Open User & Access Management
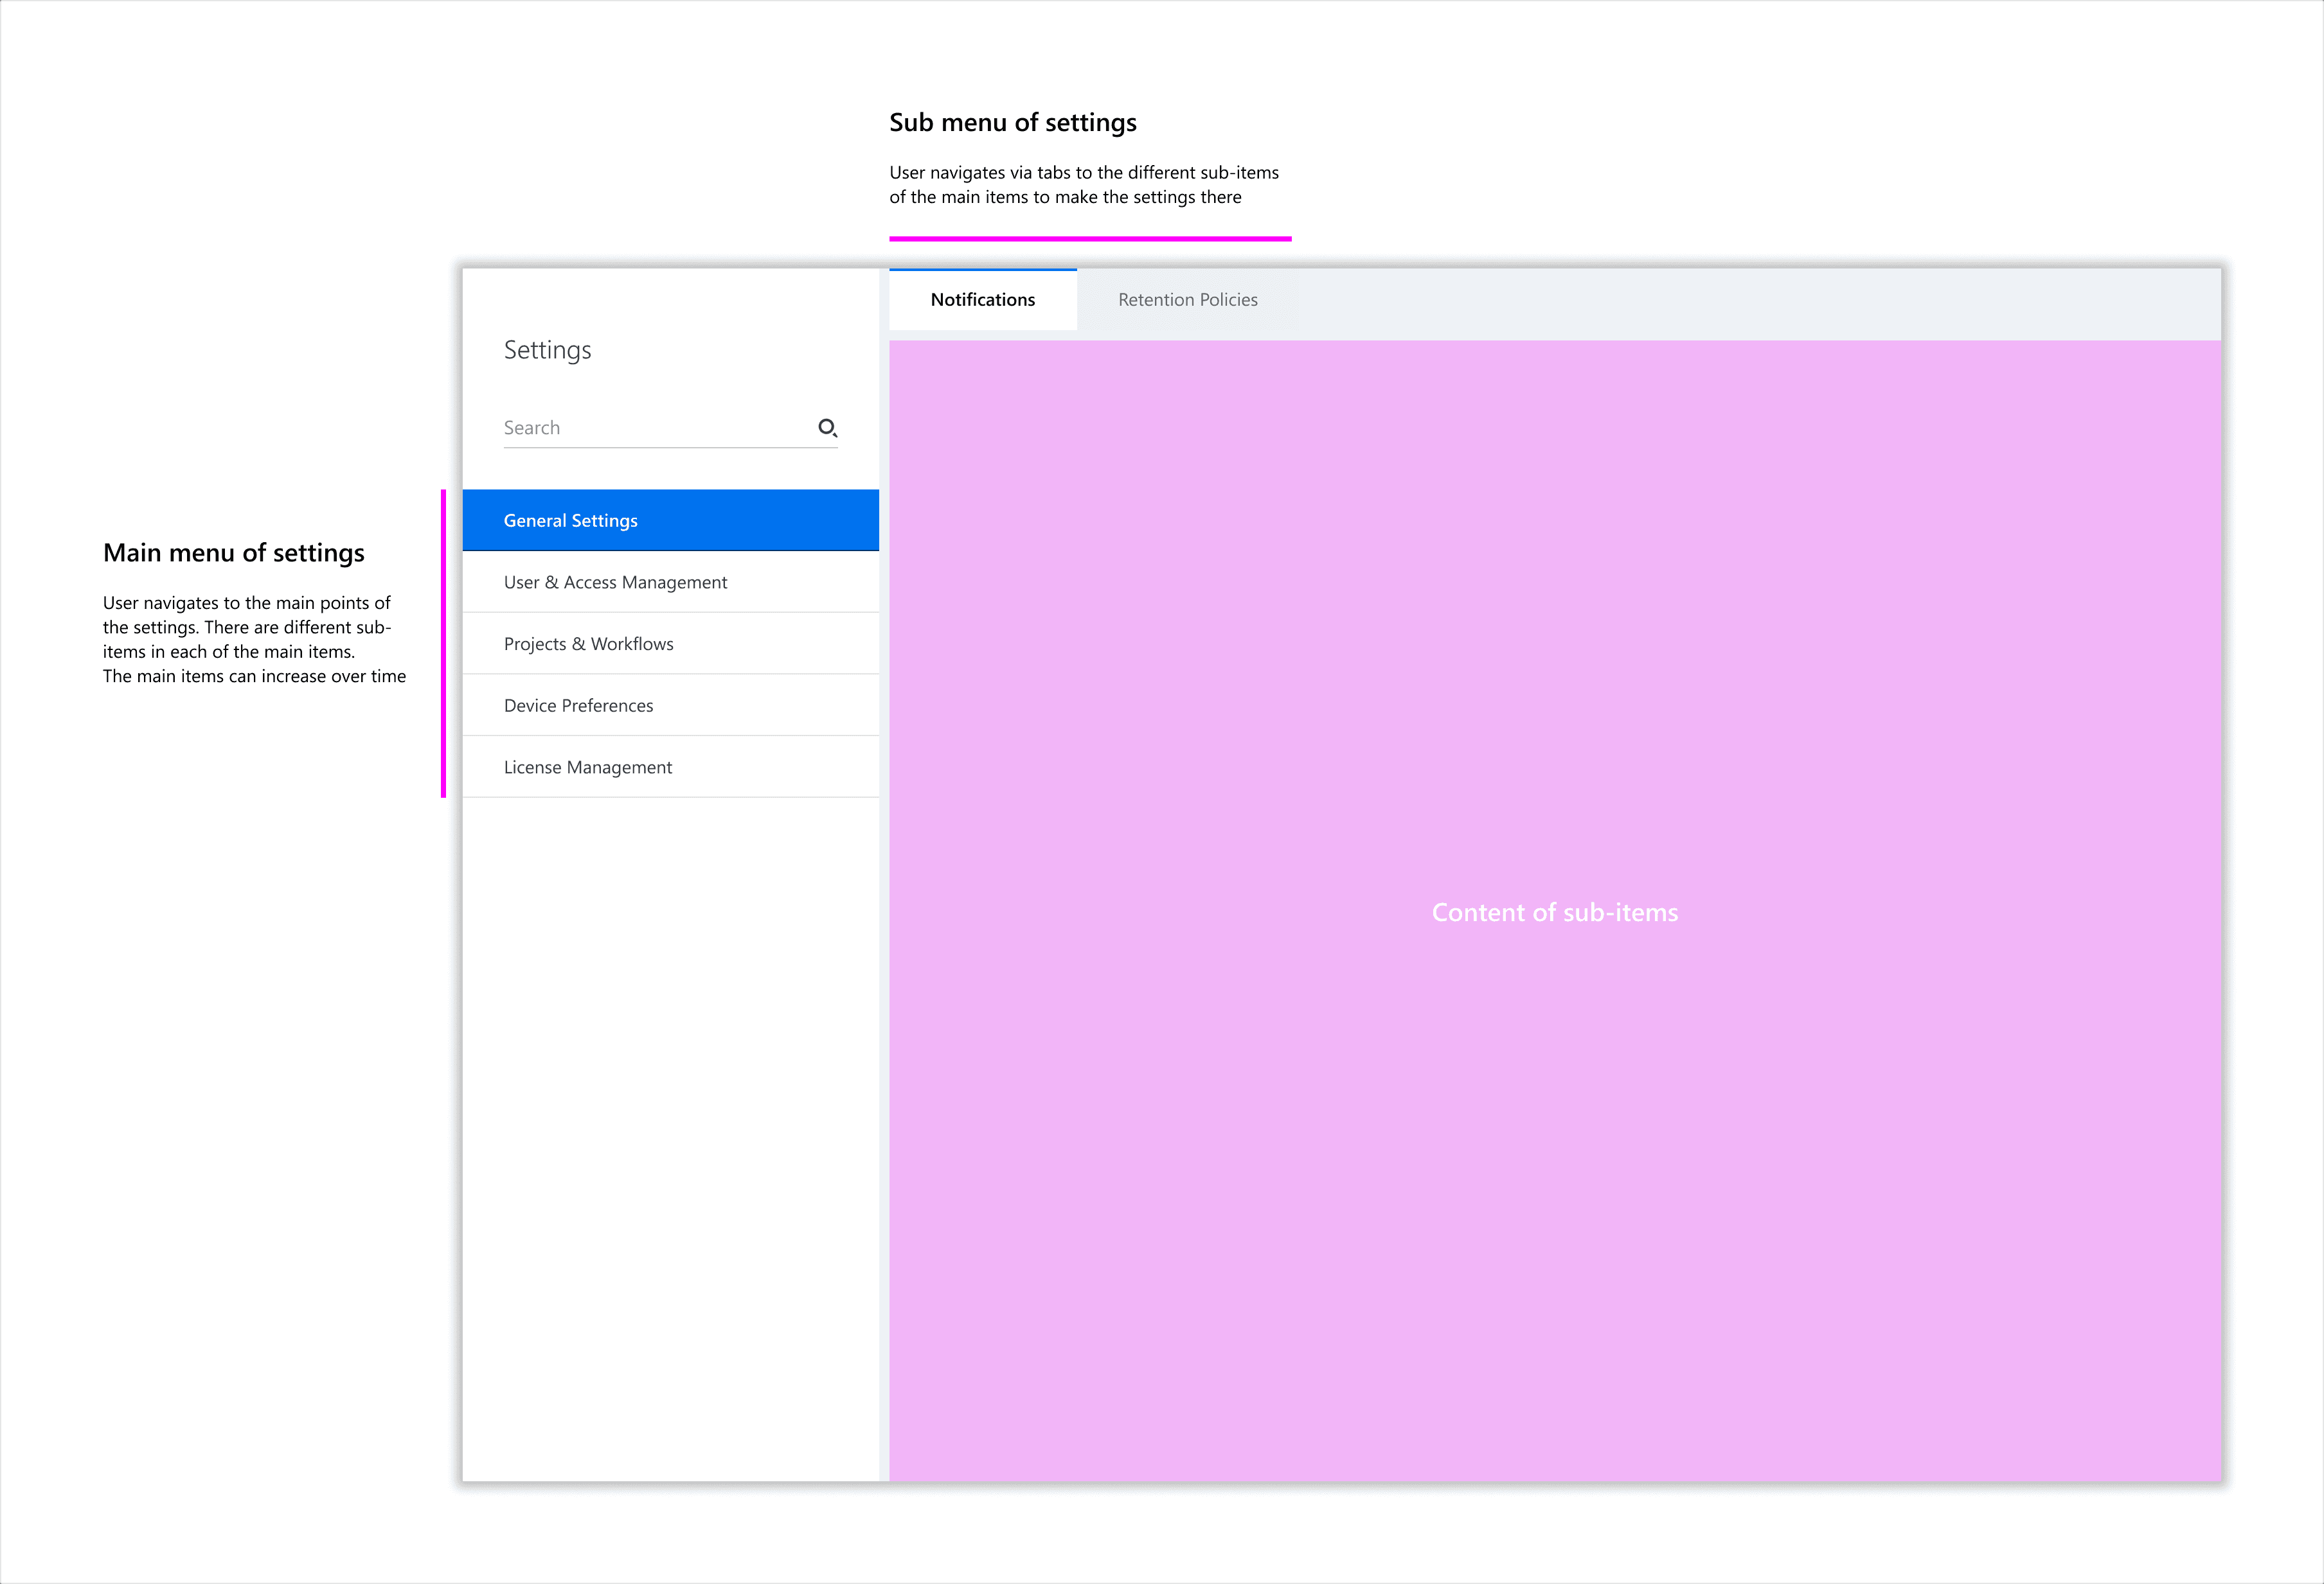The height and width of the screenshot is (1584, 2324). 615,583
